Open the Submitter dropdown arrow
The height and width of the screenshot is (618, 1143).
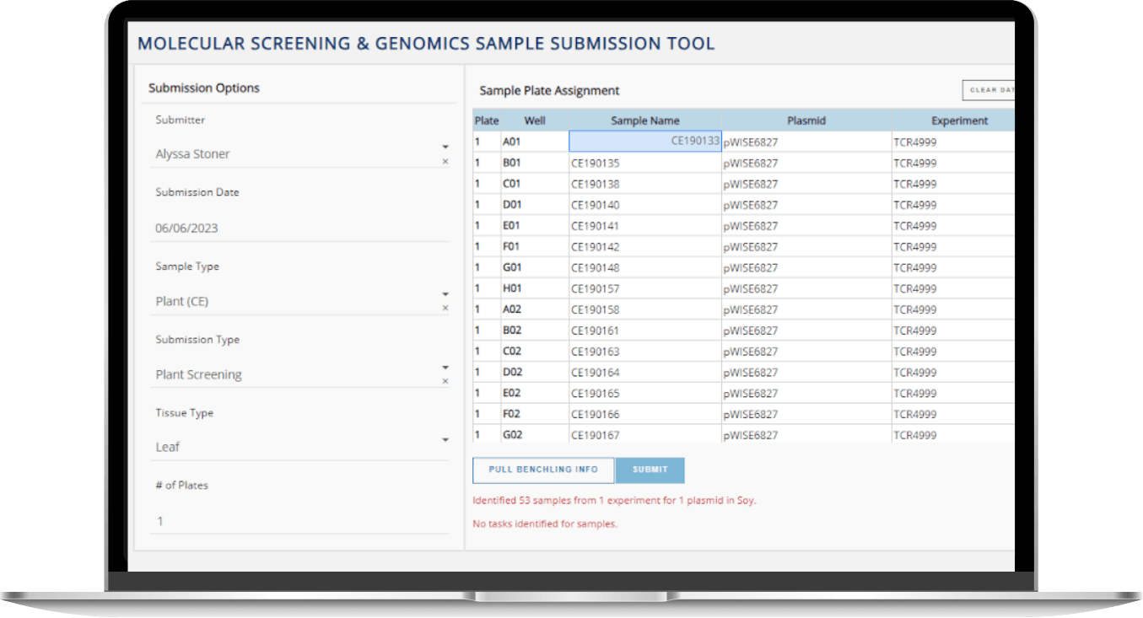[x=445, y=148]
